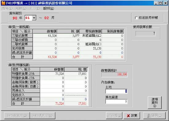The image size is (169, 121).
Task: Select 三聯式發票 銷售額 cell 61,524
Action: click(45, 36)
